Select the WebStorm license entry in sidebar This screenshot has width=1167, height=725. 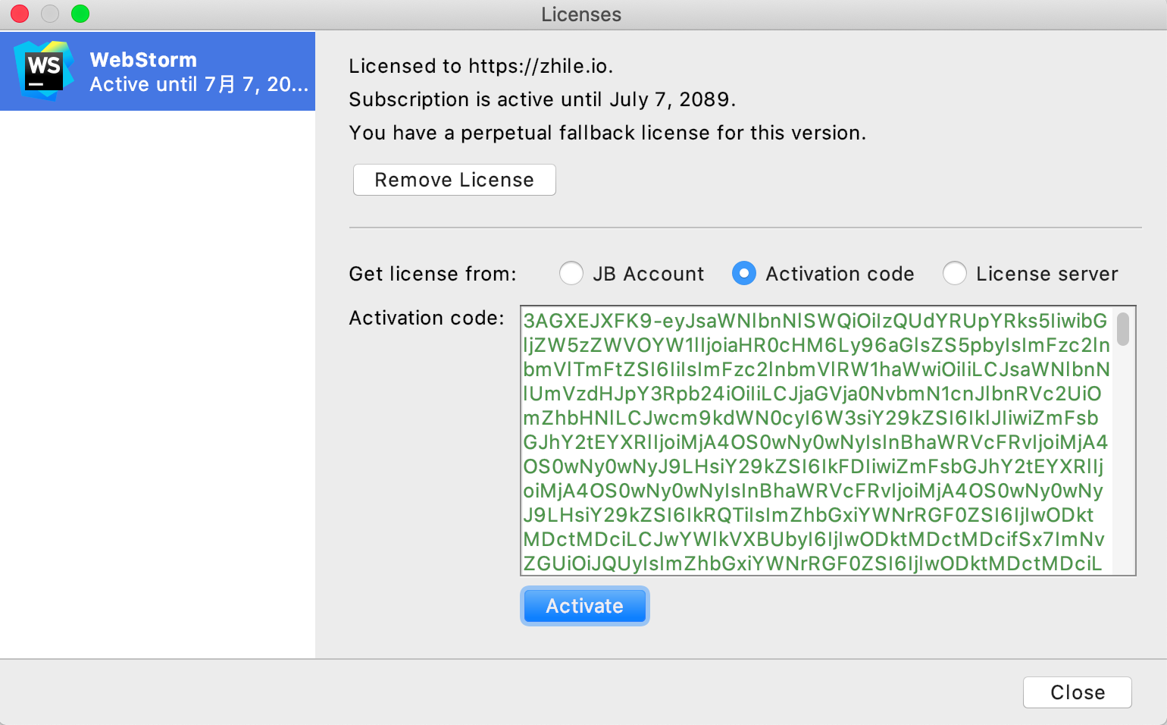(x=158, y=71)
